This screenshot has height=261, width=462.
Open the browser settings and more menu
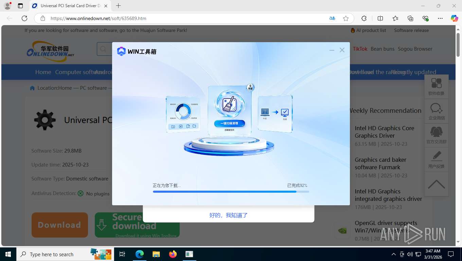click(x=440, y=18)
